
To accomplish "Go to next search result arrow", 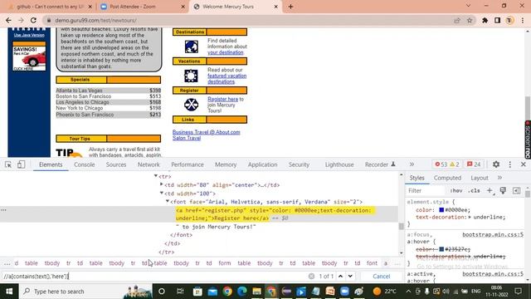I will pos(350,277).
